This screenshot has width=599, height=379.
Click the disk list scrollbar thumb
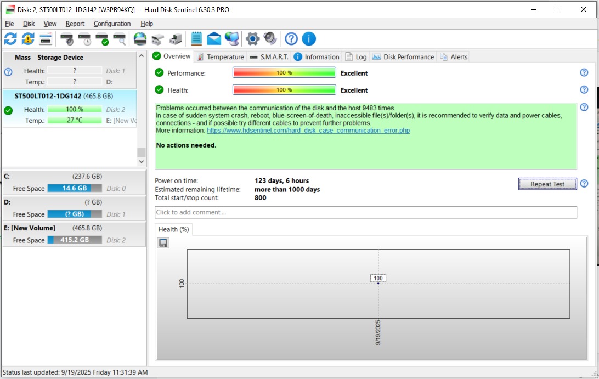tap(142, 152)
